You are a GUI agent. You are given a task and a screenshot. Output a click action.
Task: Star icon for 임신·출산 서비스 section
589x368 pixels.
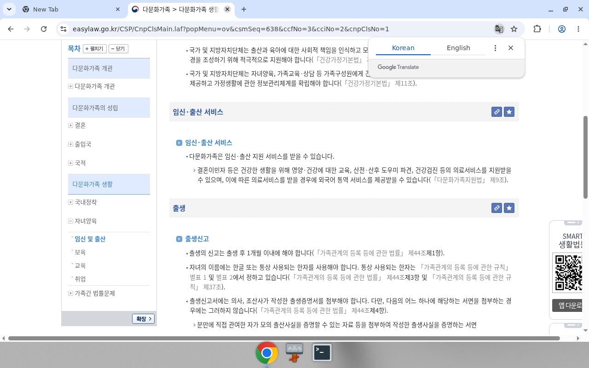tap(509, 112)
